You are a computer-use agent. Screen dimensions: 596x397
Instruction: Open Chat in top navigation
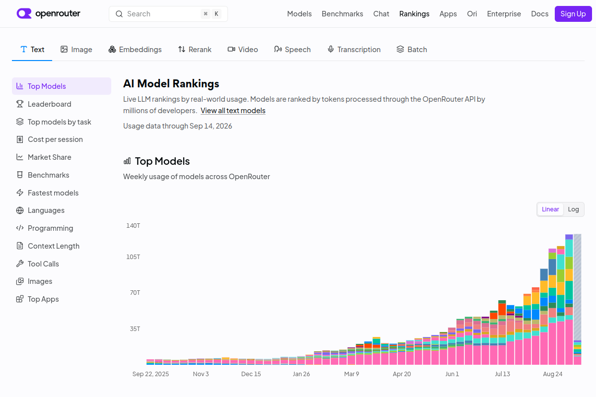point(381,14)
